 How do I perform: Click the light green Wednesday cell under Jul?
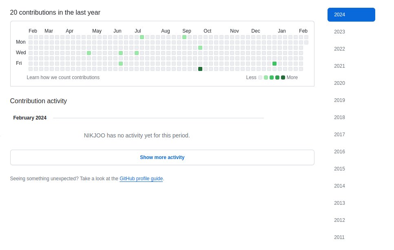coord(137,53)
